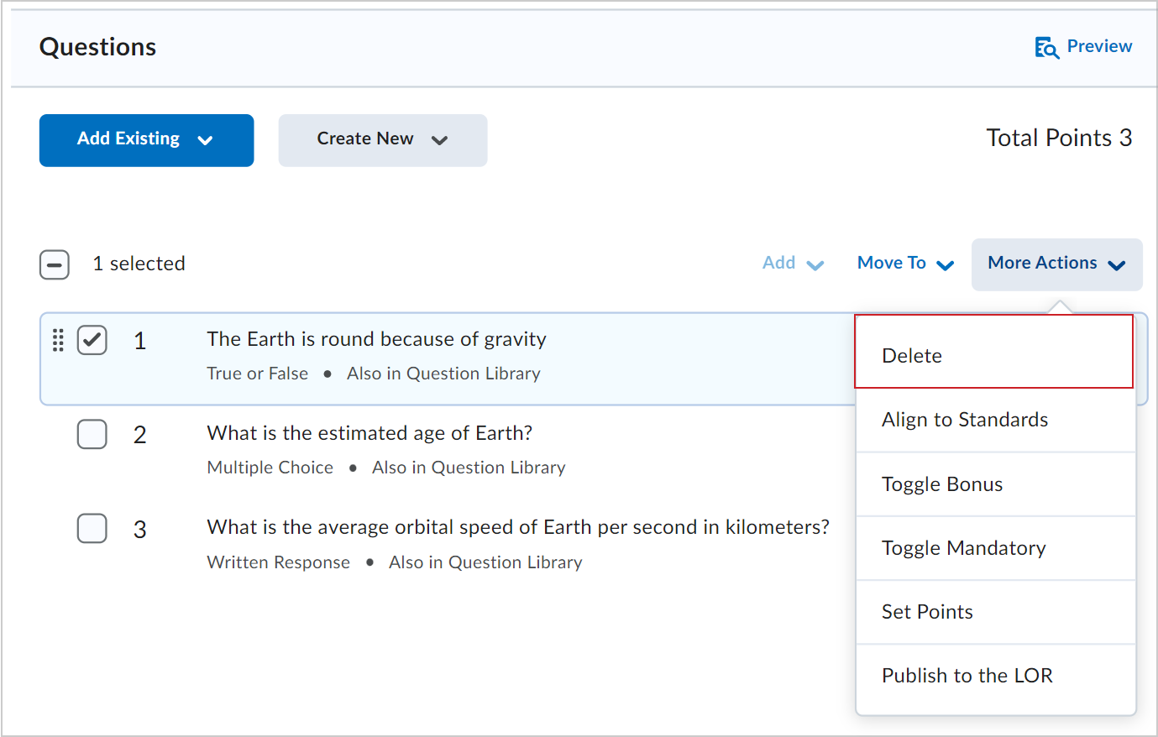Viewport: 1158px width, 737px height.
Task: Click the Preview magnifier icon
Action: coord(1046,48)
